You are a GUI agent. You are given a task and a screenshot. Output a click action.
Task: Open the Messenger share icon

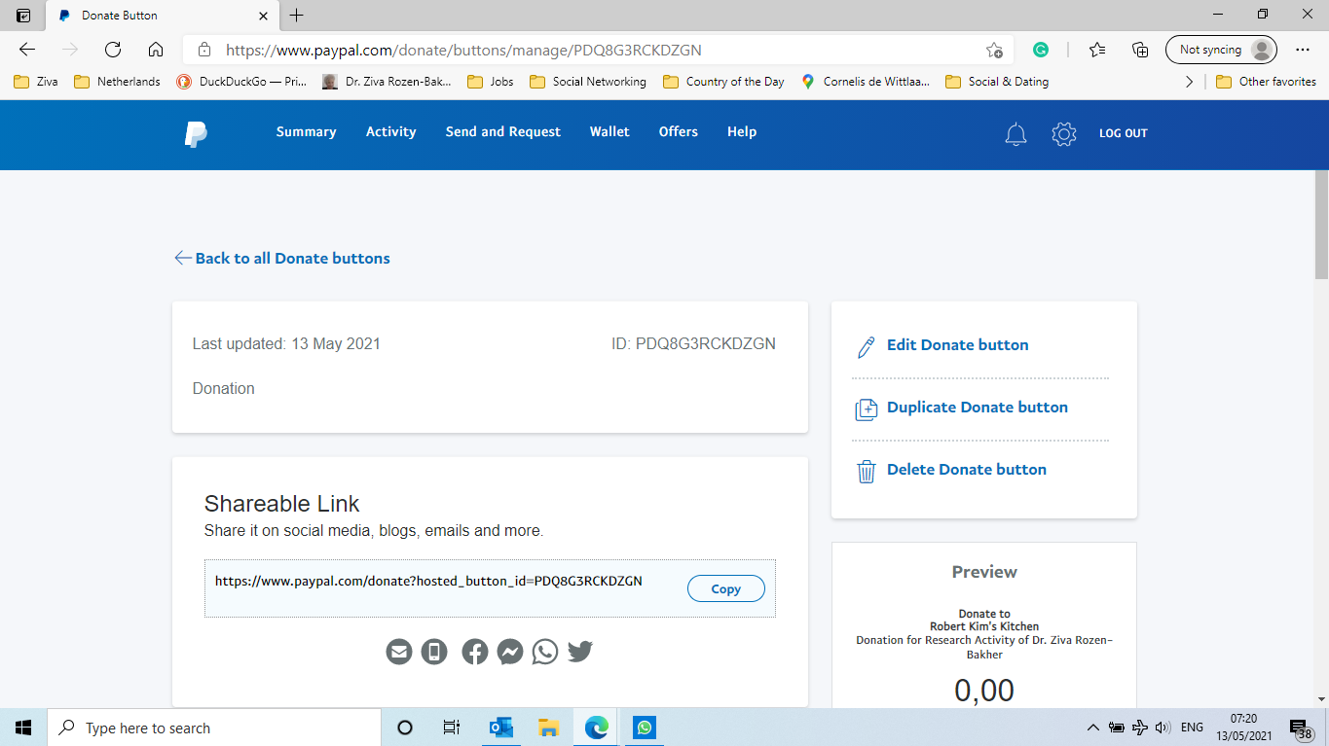point(510,652)
